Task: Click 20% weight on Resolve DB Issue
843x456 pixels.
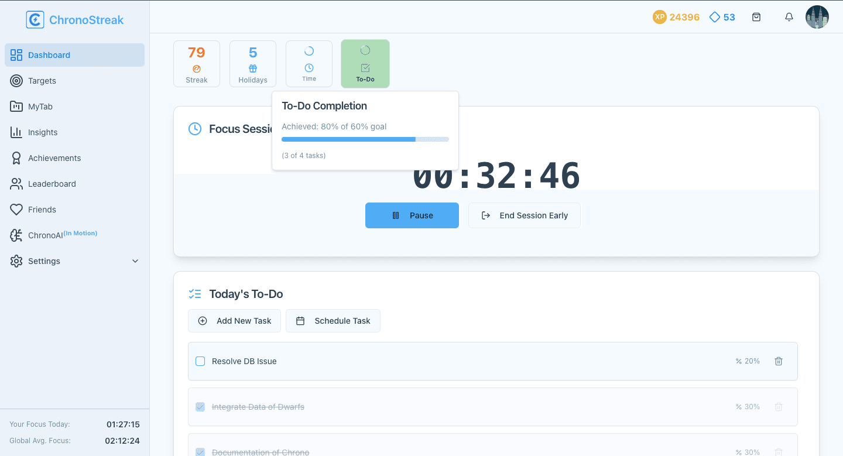Action: pyautogui.click(x=752, y=361)
